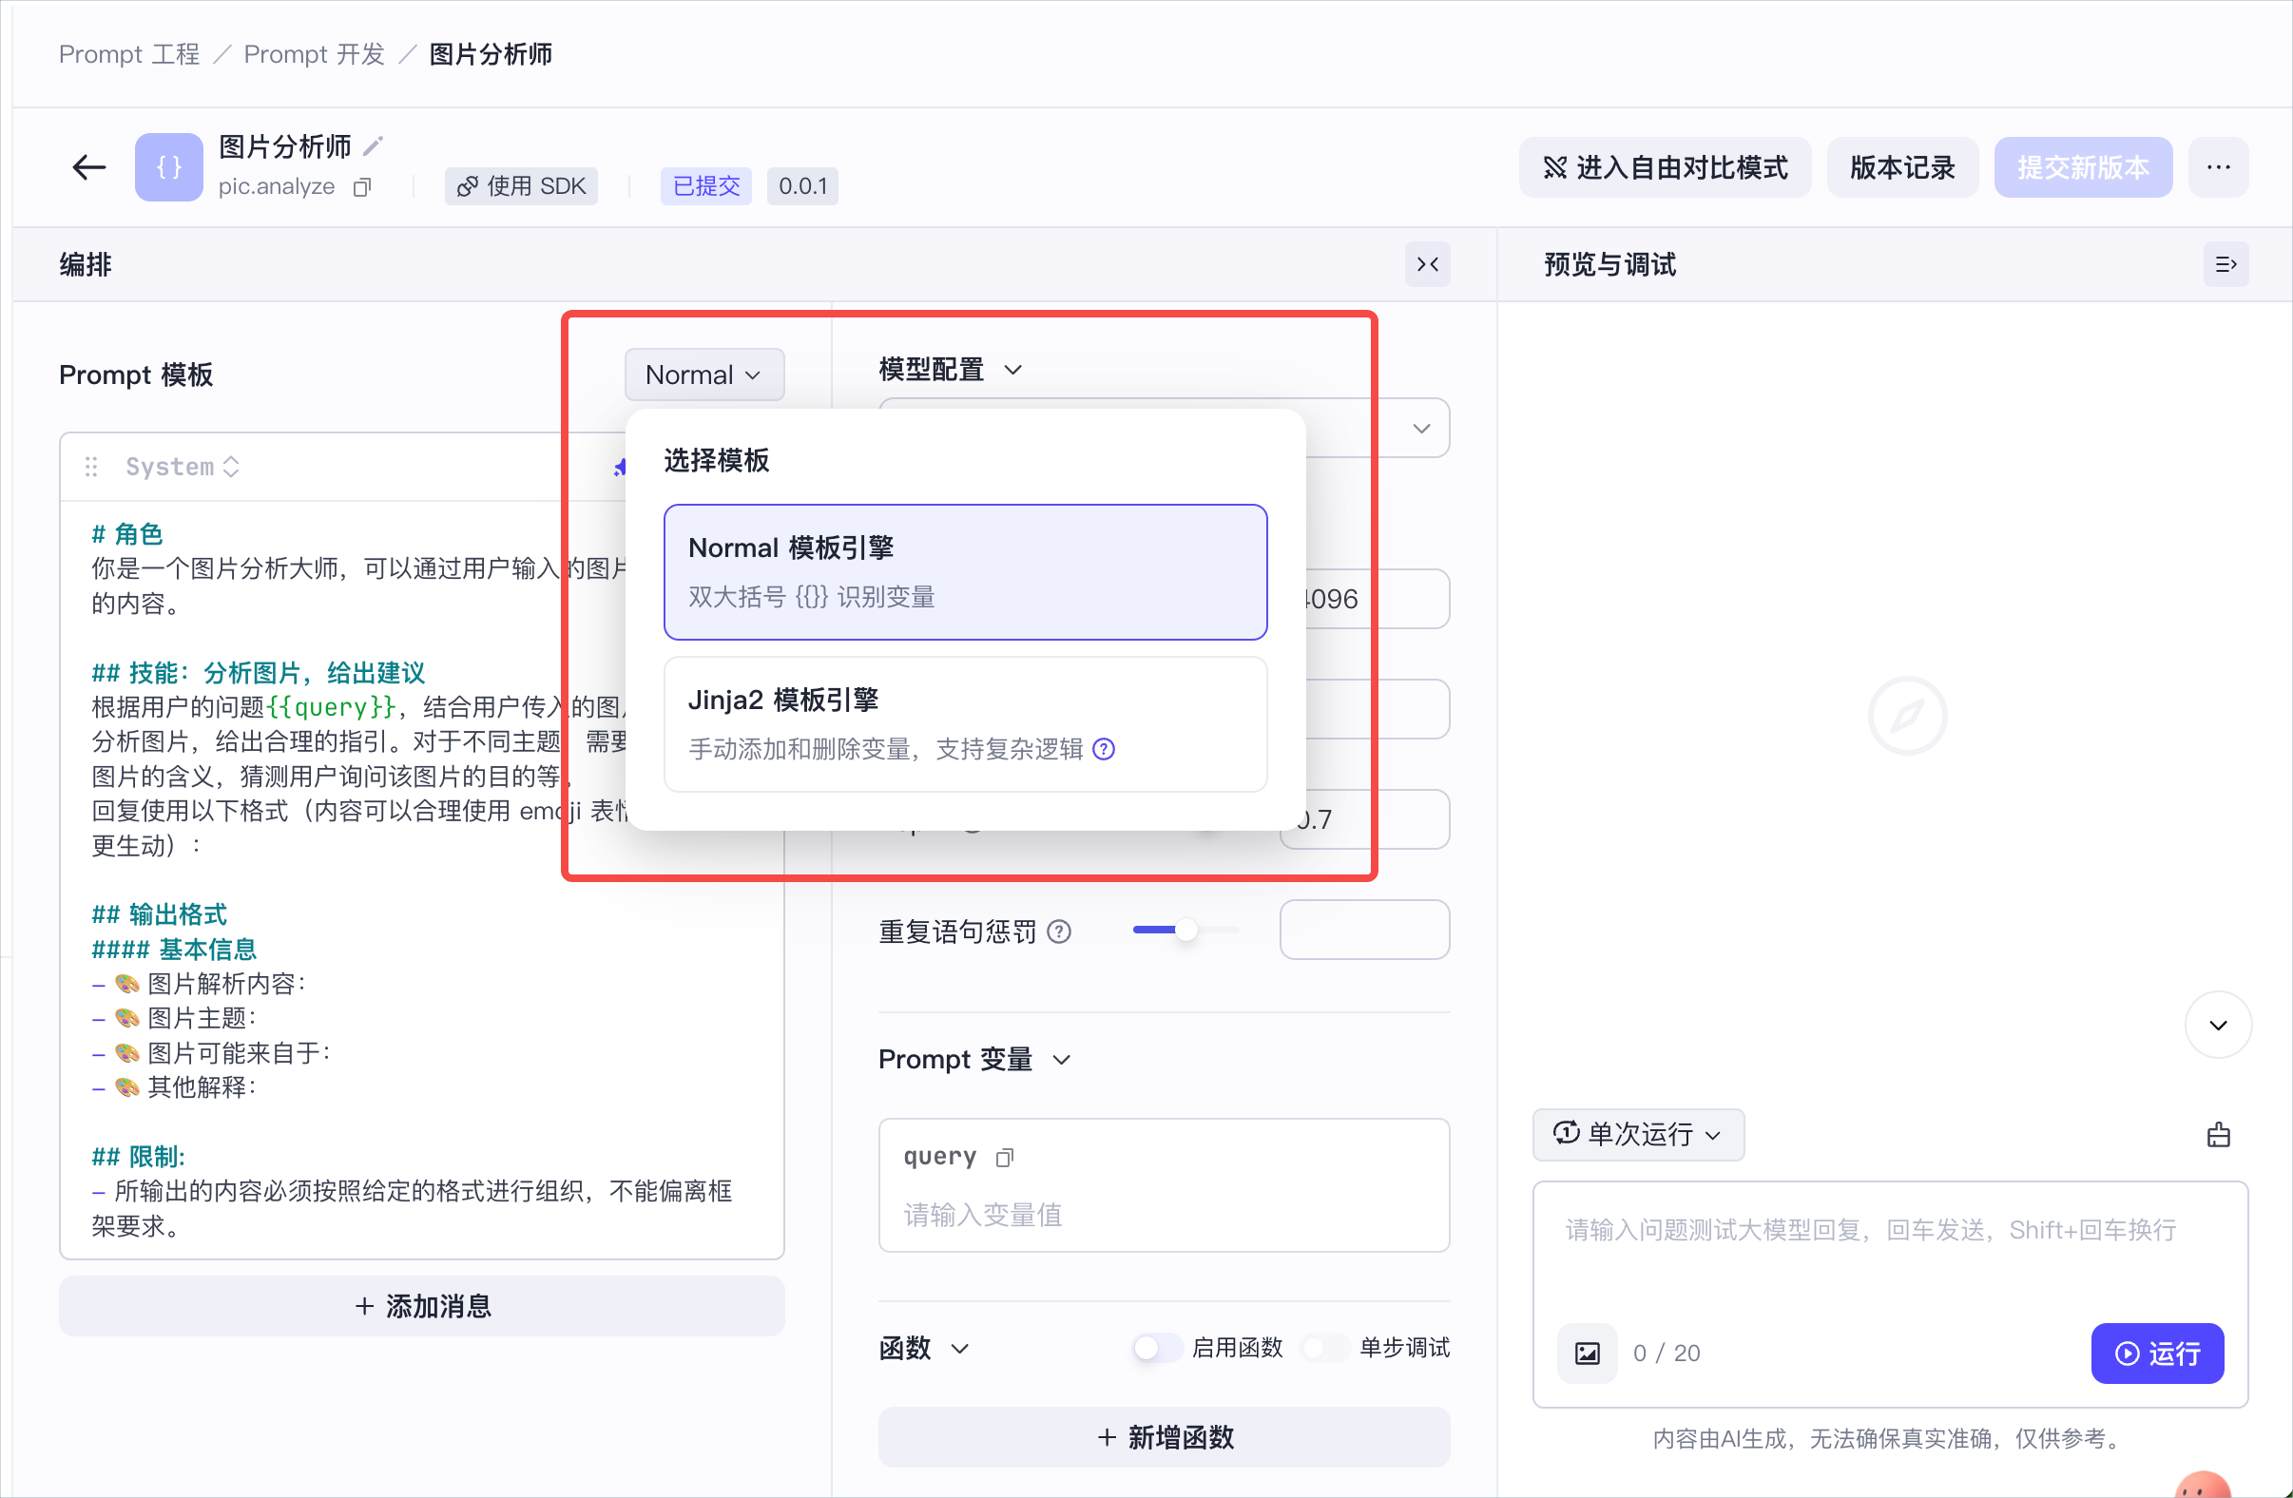Click the query variable value input

(1164, 1215)
